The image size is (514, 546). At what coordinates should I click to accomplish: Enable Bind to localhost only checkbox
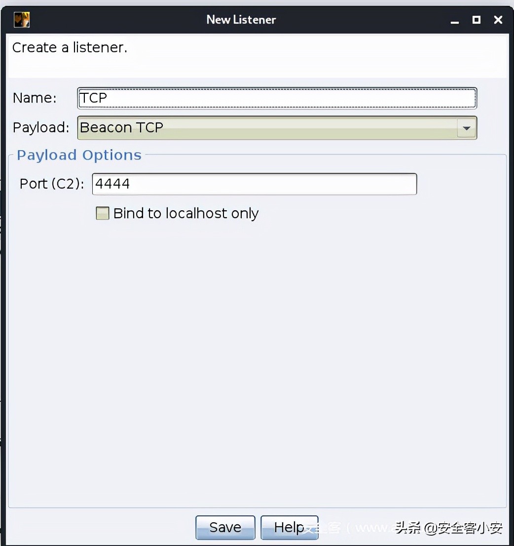point(103,213)
